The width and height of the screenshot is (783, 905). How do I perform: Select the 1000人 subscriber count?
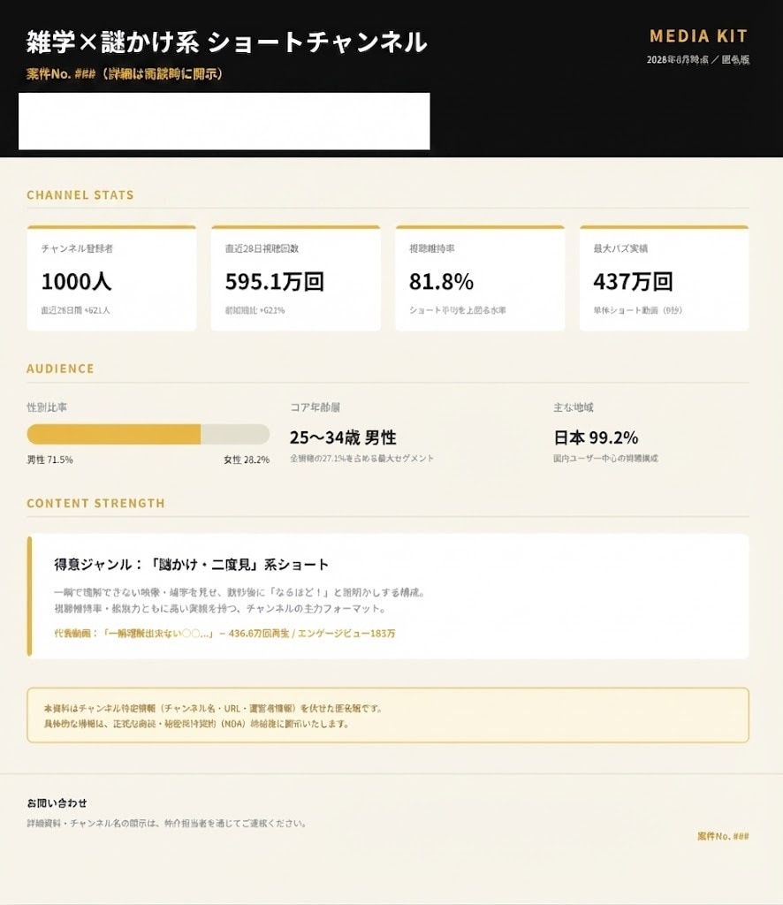[76, 282]
